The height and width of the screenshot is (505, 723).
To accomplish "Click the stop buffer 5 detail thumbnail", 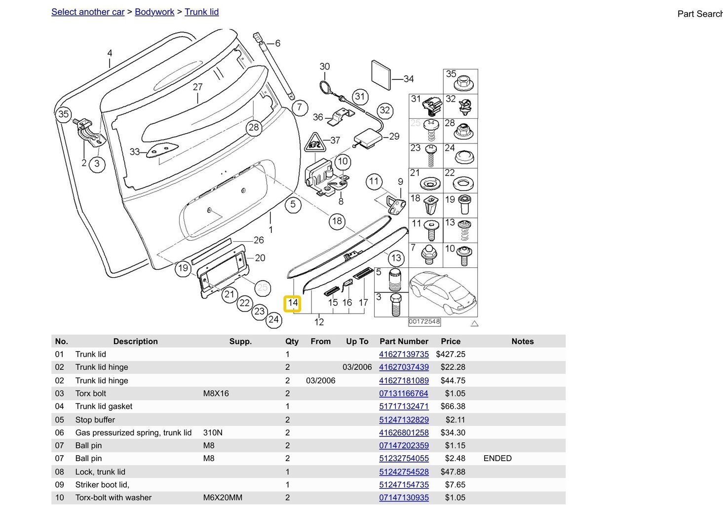I will click(x=391, y=280).
